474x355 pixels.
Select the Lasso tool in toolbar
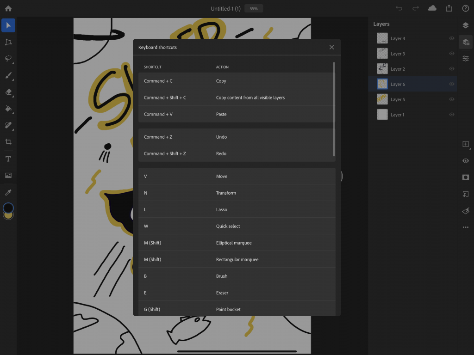[8, 59]
